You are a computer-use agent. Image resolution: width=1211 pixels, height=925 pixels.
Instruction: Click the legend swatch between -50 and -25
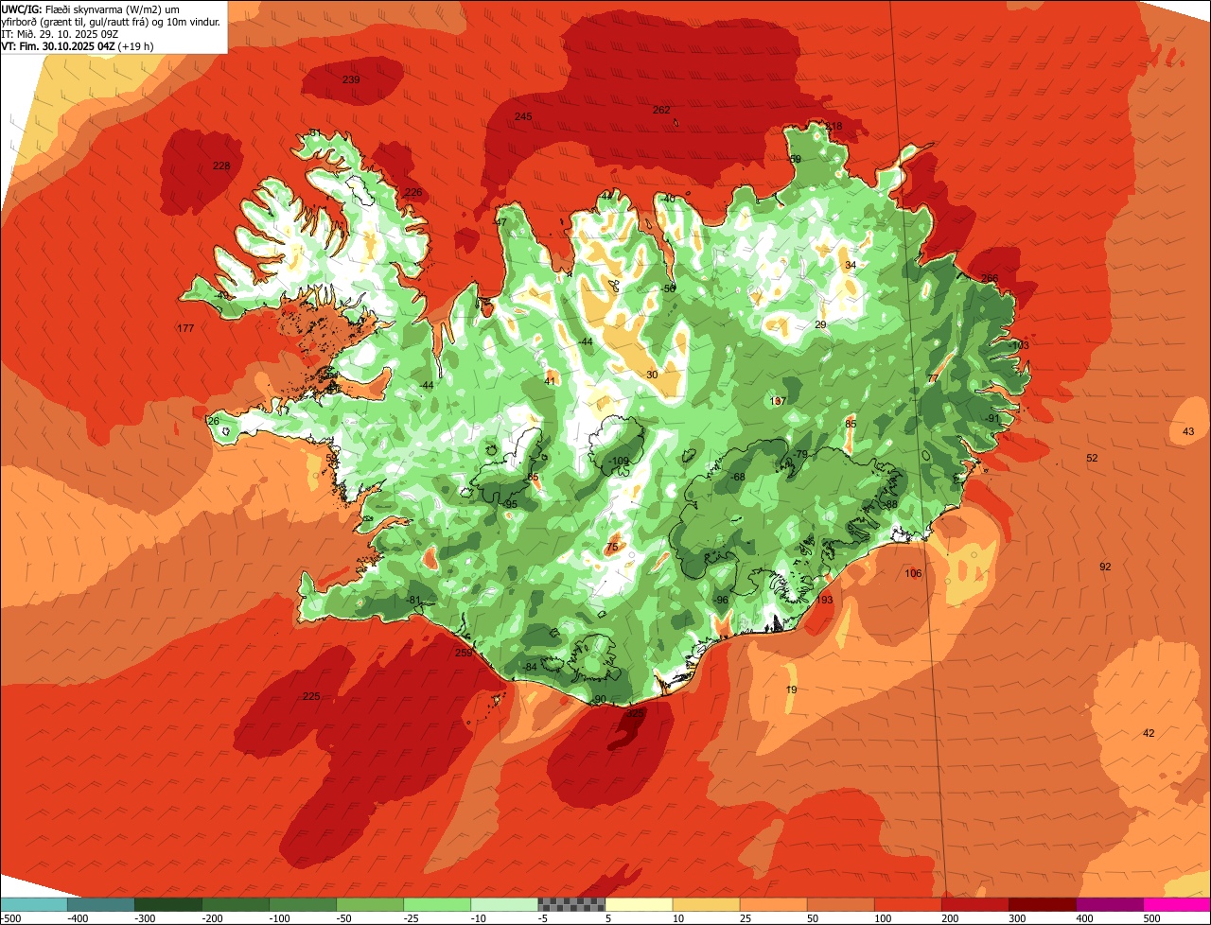point(370,904)
